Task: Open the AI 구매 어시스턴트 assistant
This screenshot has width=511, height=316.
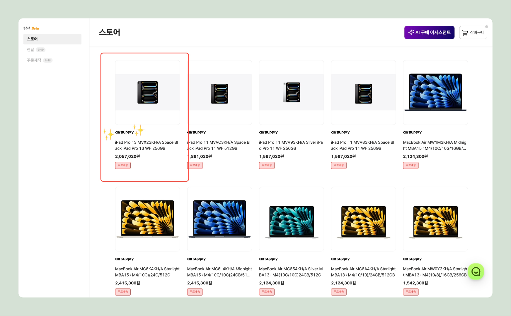Action: tap(429, 32)
